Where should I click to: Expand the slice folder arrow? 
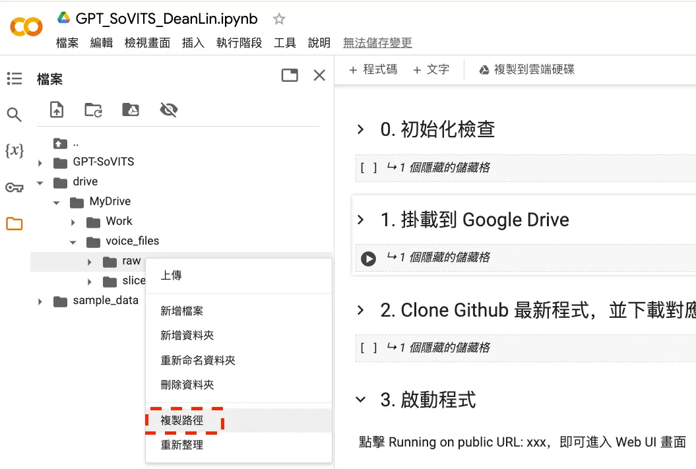click(x=89, y=282)
